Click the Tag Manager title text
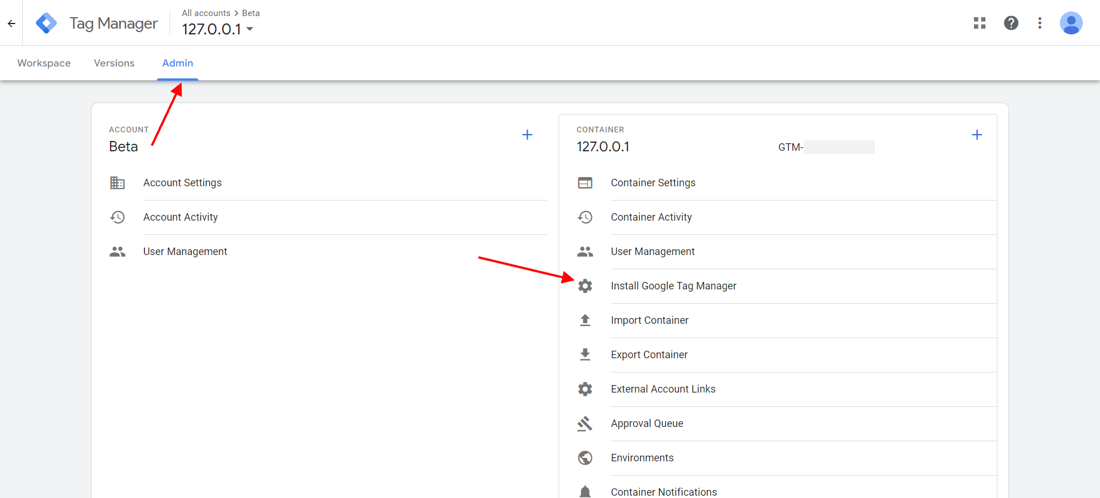The width and height of the screenshot is (1100, 498). pyautogui.click(x=113, y=23)
